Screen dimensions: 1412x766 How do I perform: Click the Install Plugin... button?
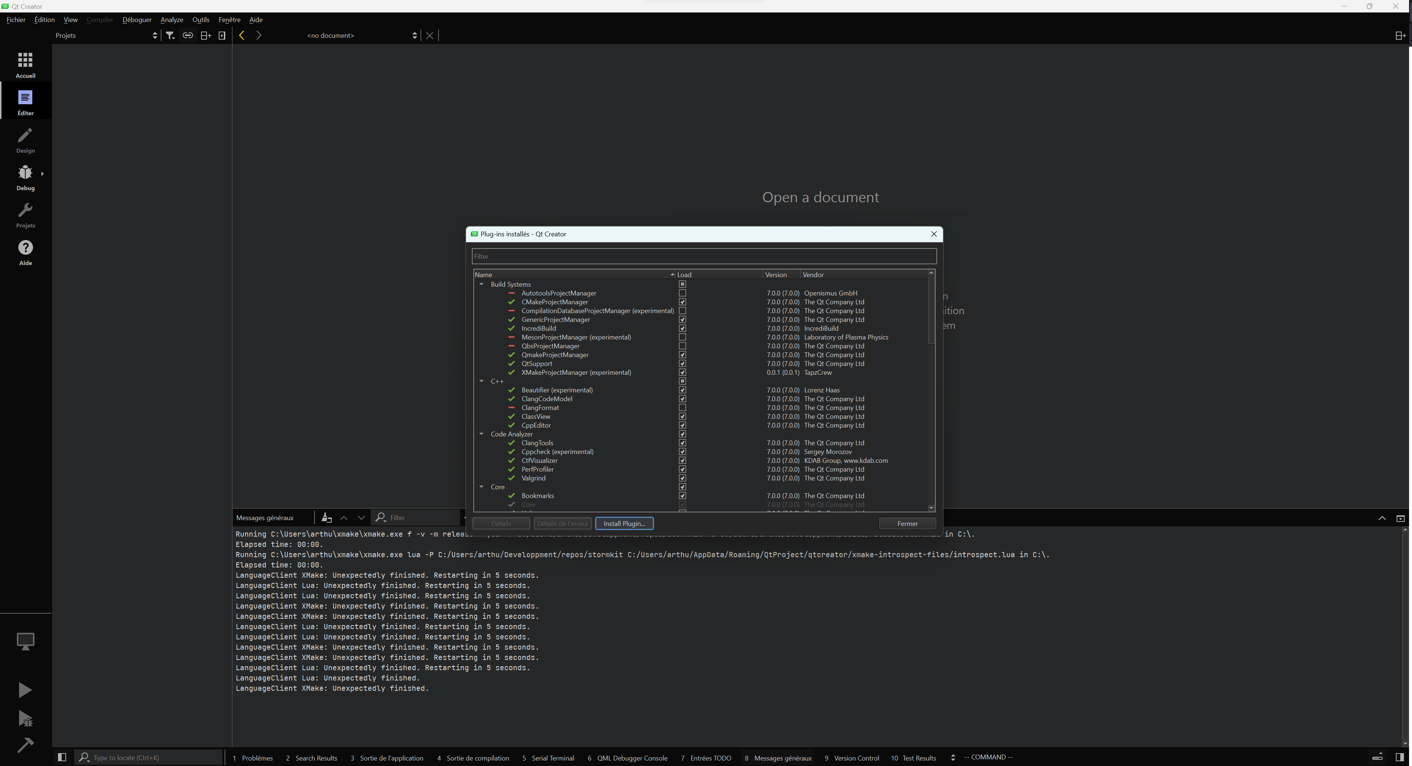tap(624, 524)
